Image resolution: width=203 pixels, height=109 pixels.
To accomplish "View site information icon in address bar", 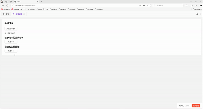I will pos(13,5).
